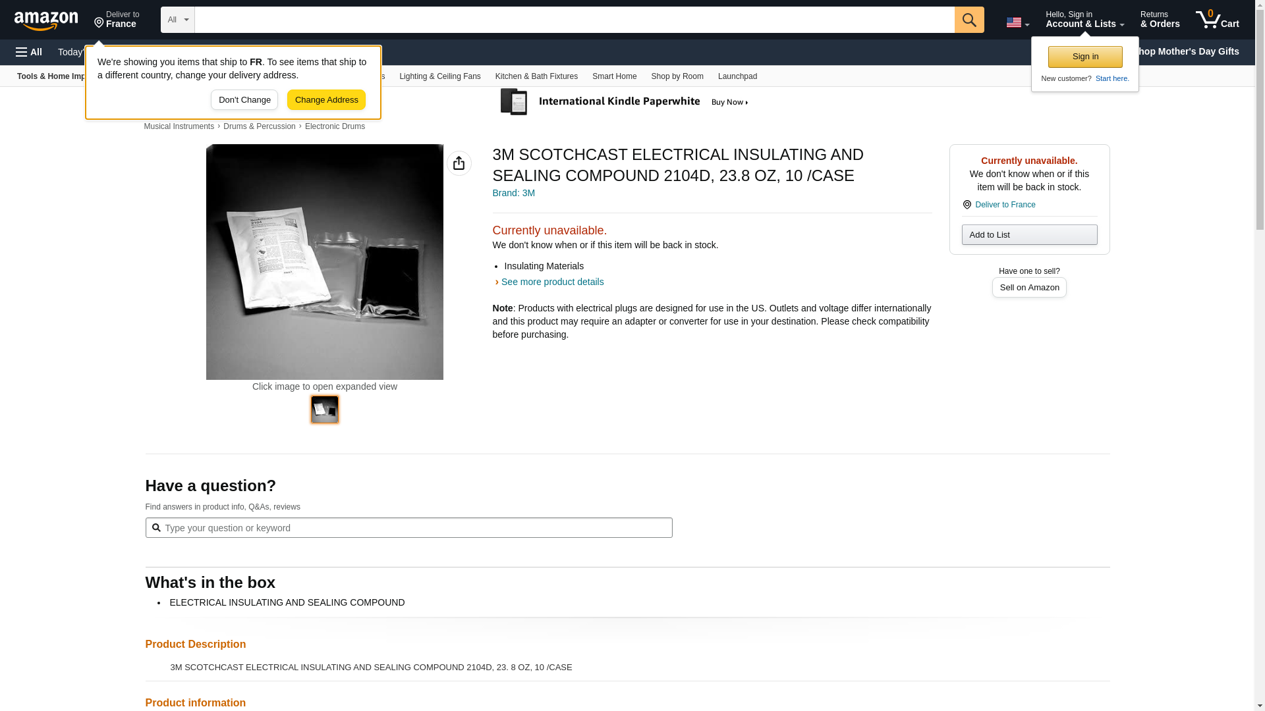Viewport: 1265px width, 711px height.
Task: Click the International Kindle Paperwhite banner
Action: pyautogui.click(x=625, y=102)
